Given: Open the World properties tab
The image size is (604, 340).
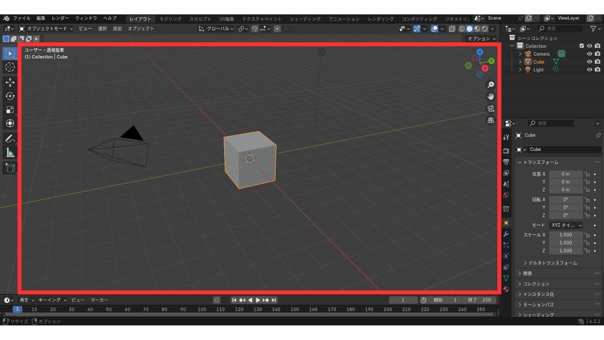Looking at the screenshot, I should coord(506,195).
